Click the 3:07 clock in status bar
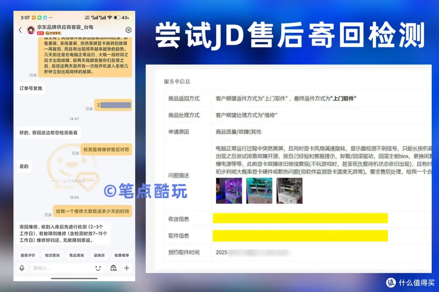439x292 pixels. click(x=25, y=17)
